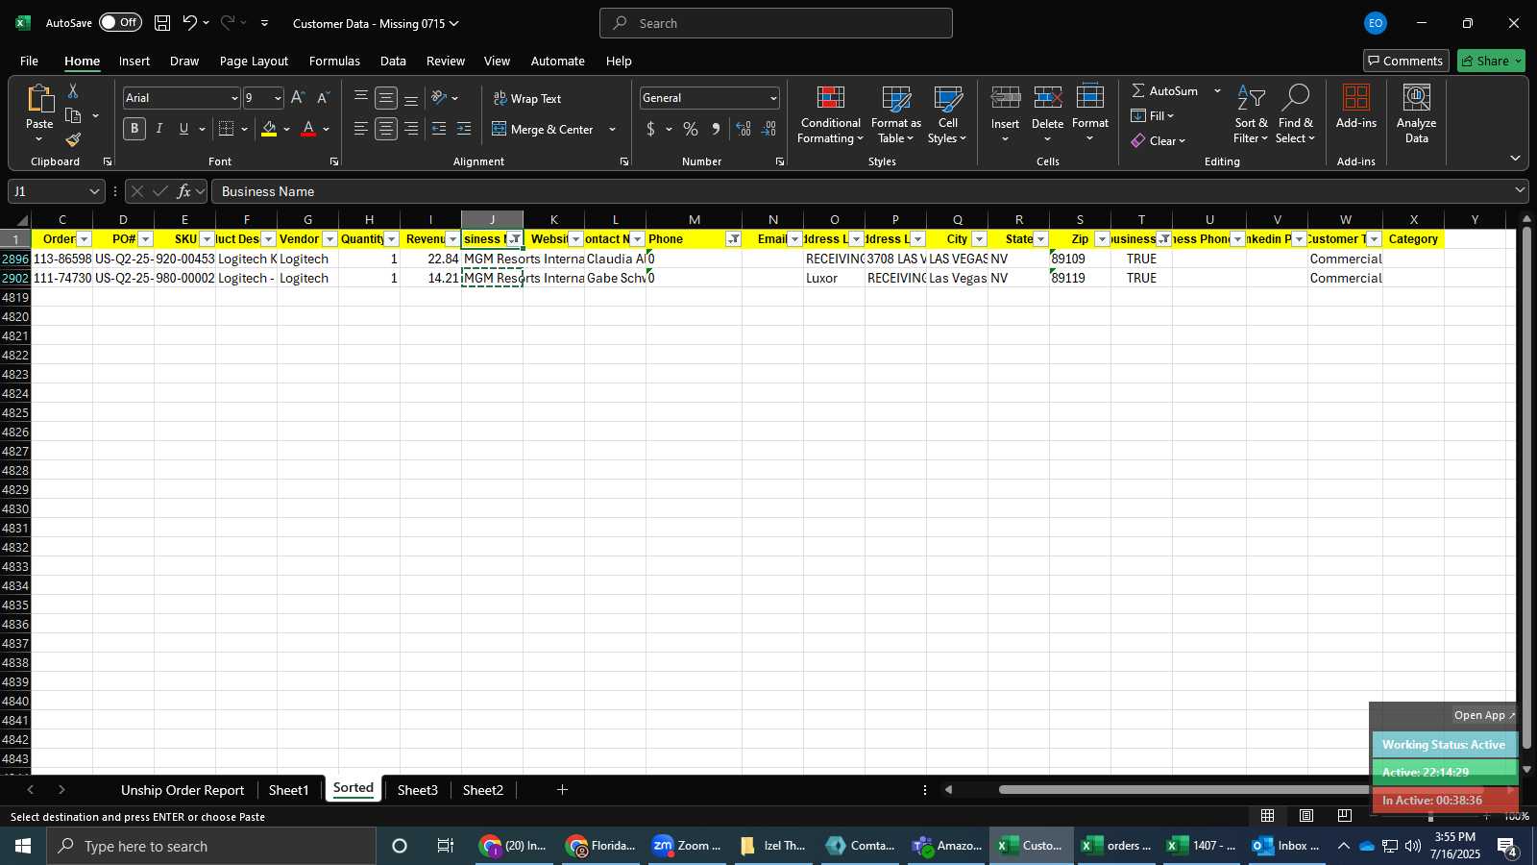Apply Percent Style format
Image resolution: width=1537 pixels, height=865 pixels.
click(691, 129)
